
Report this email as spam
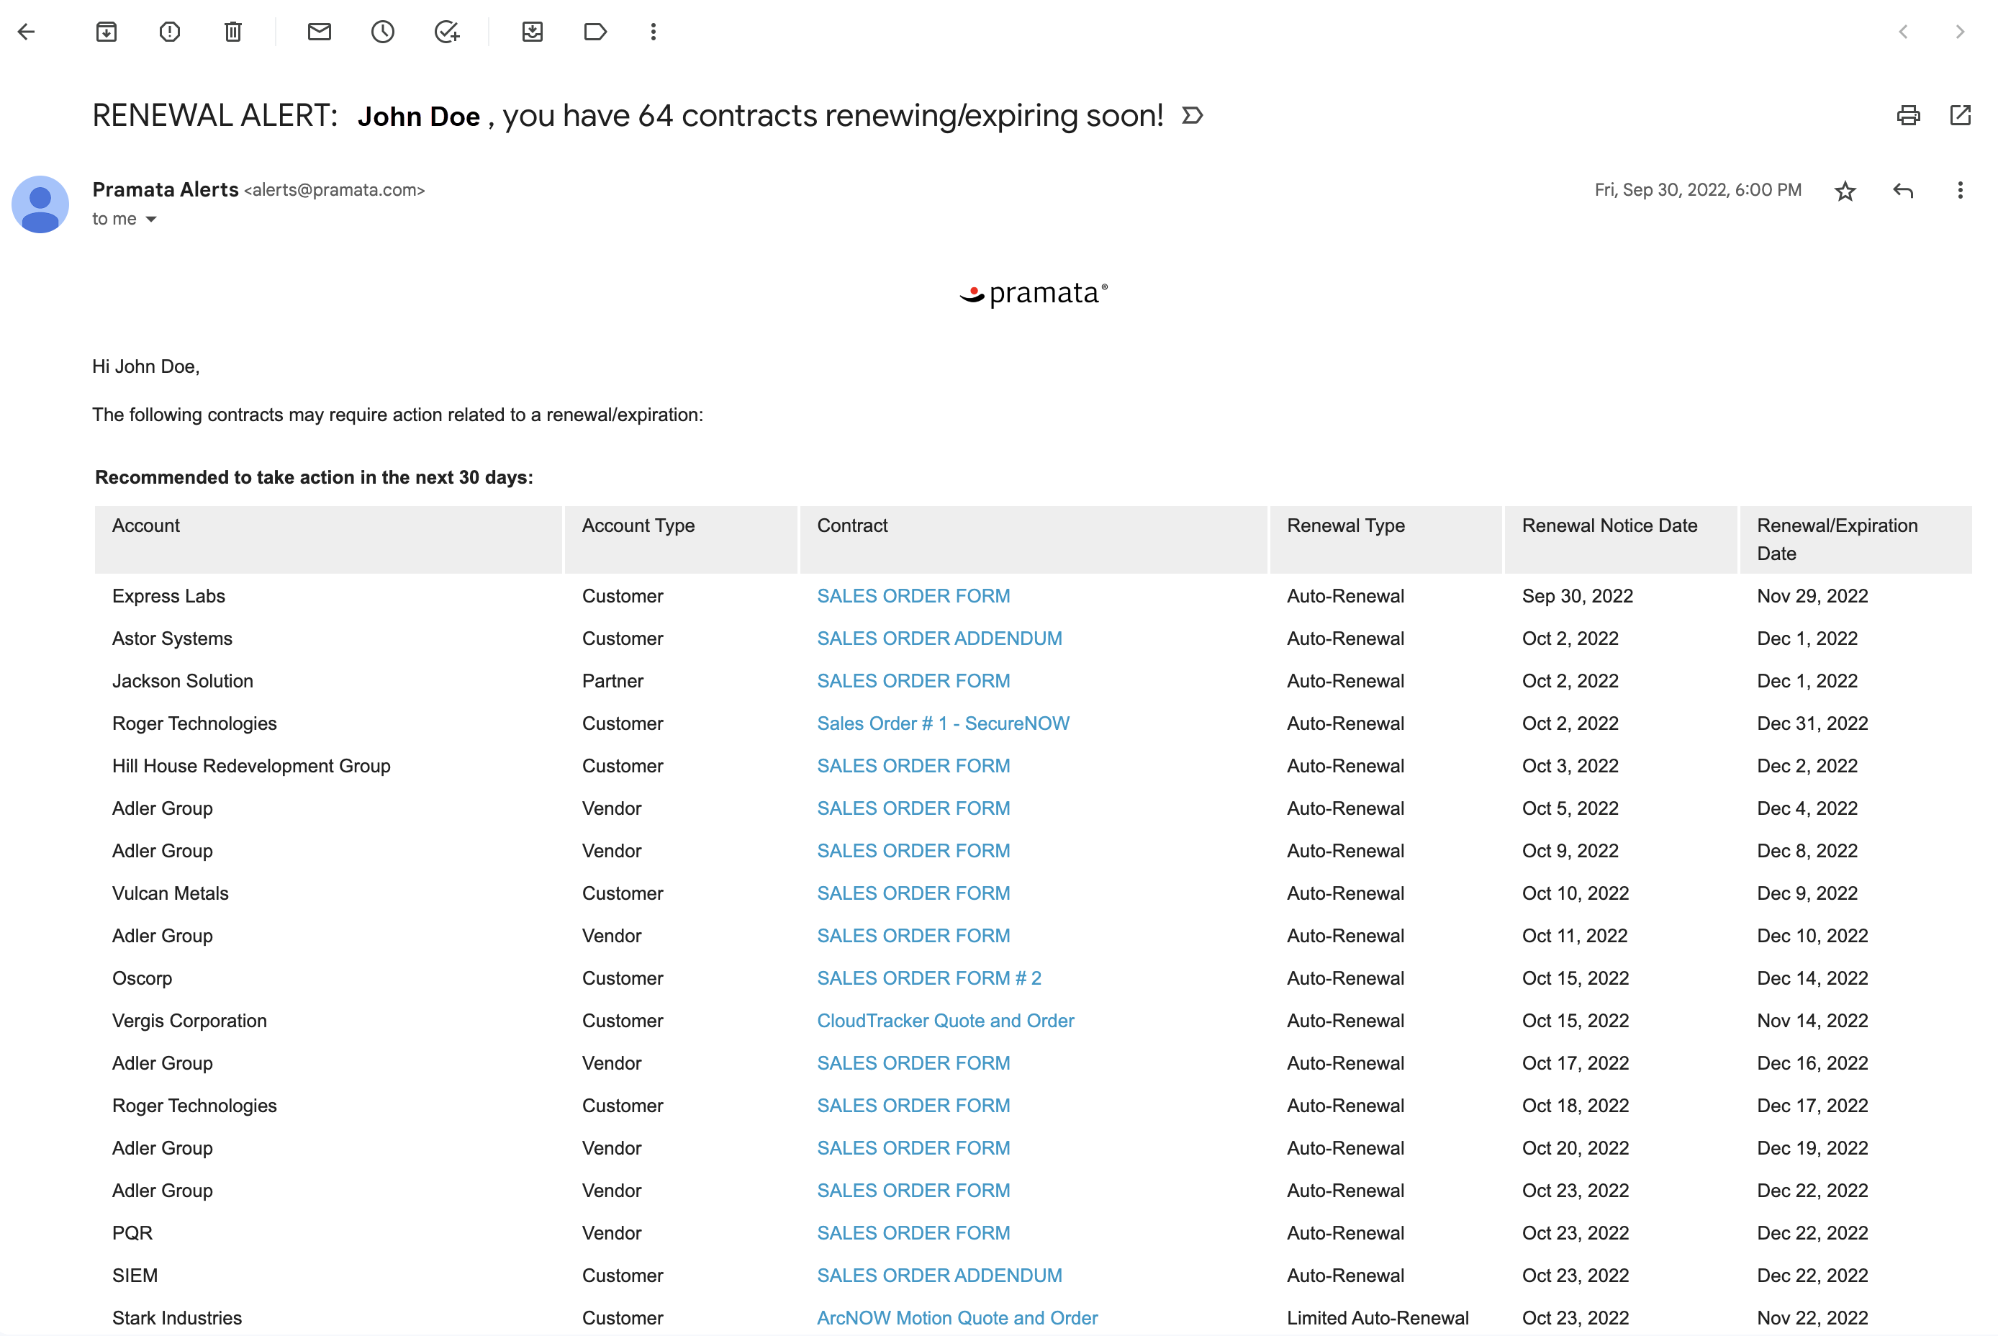point(170,32)
